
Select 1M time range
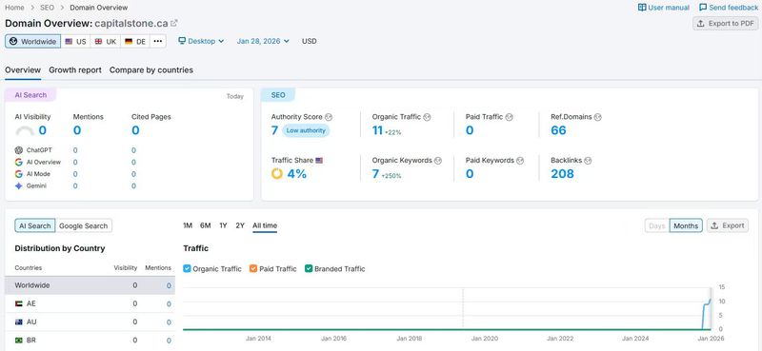pos(188,225)
